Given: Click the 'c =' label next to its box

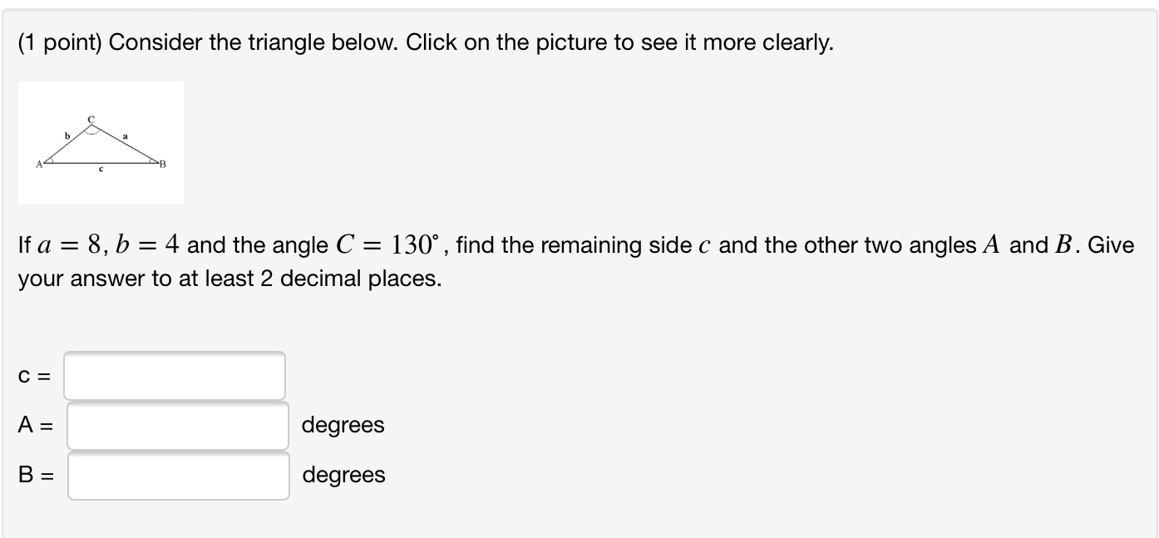Looking at the screenshot, I should pyautogui.click(x=33, y=376).
